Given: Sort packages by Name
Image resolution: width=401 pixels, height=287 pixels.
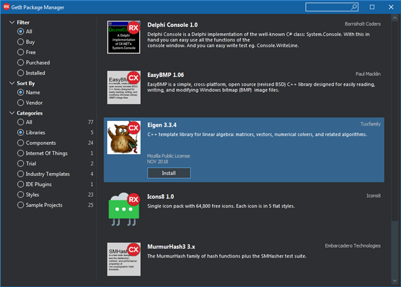Looking at the screenshot, I should (28, 92).
